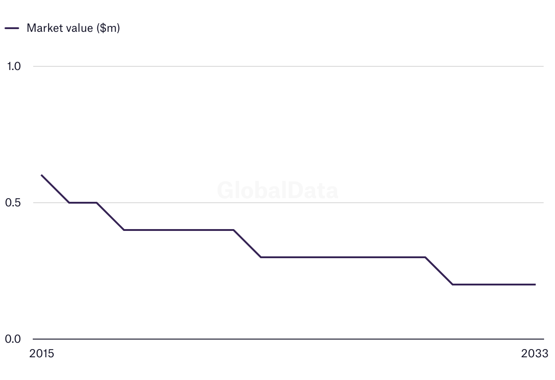Click the line's starting point at 2015
The width and height of the screenshot is (555, 380).
point(41,175)
